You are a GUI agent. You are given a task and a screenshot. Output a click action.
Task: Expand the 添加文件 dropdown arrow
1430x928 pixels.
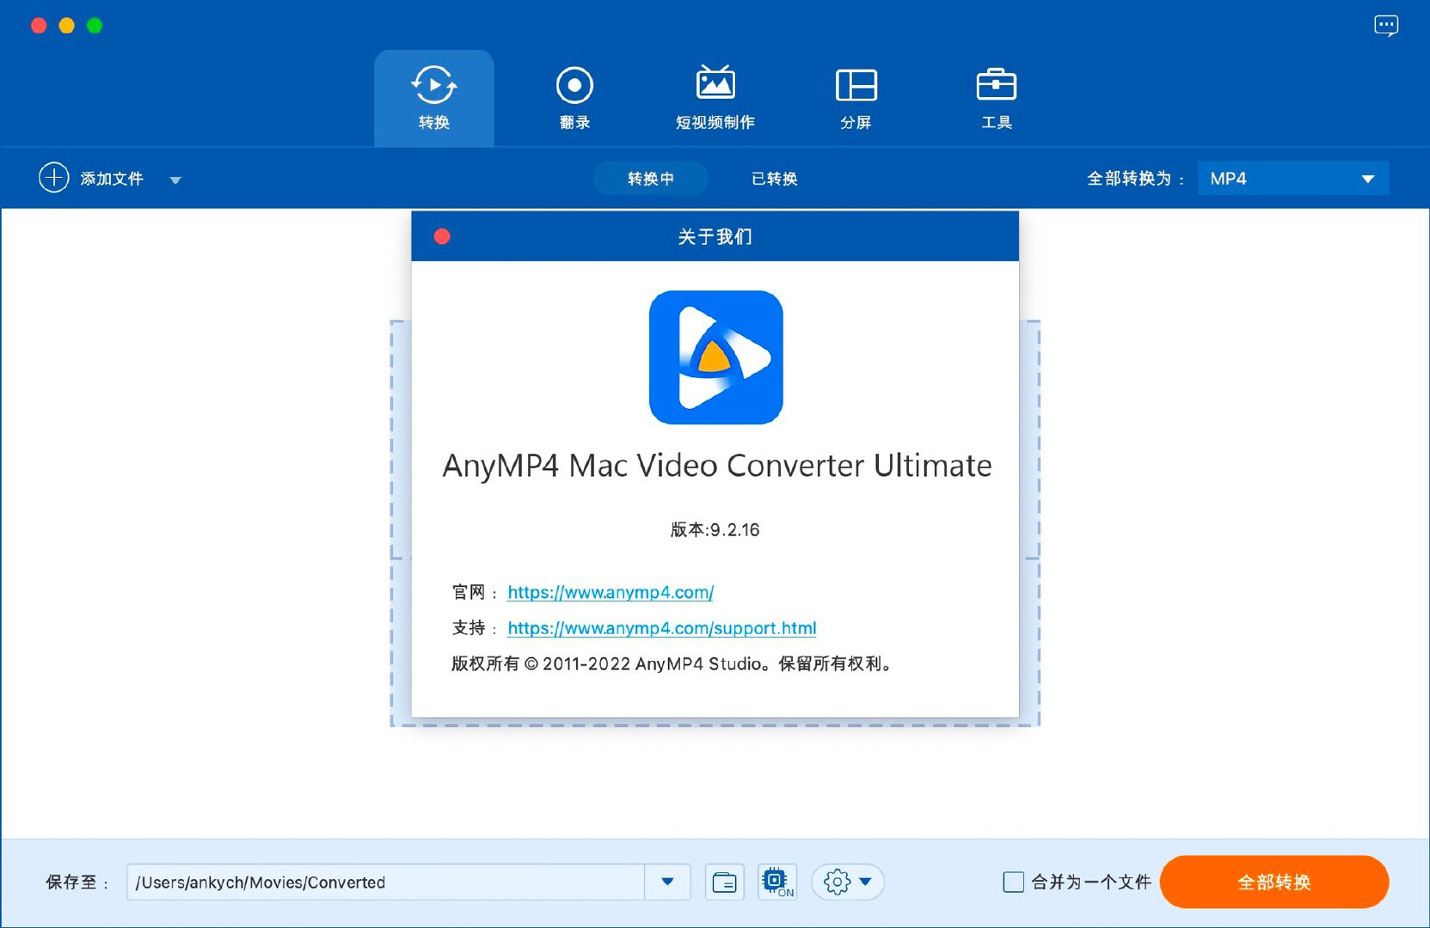point(176,180)
